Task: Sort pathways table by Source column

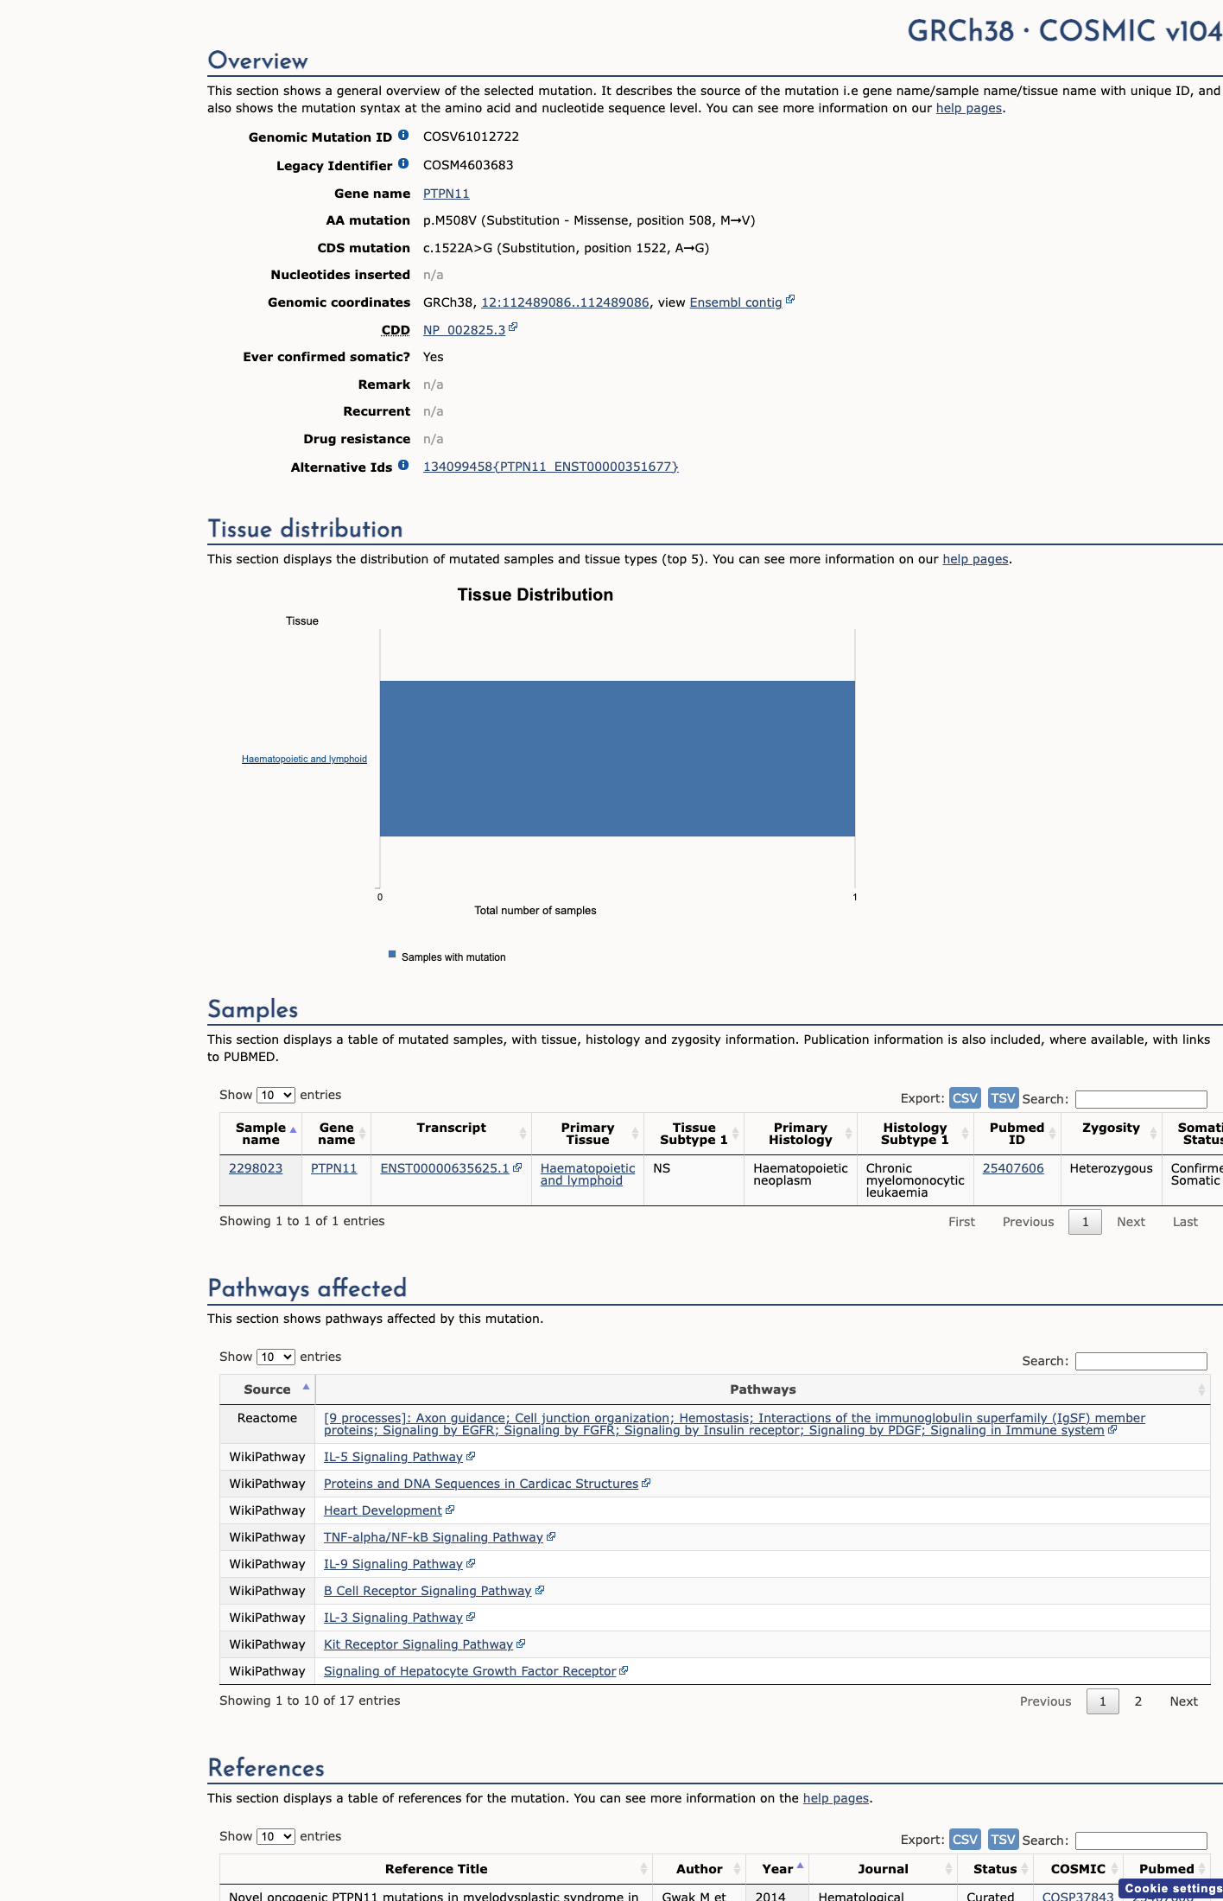Action: (x=268, y=1389)
